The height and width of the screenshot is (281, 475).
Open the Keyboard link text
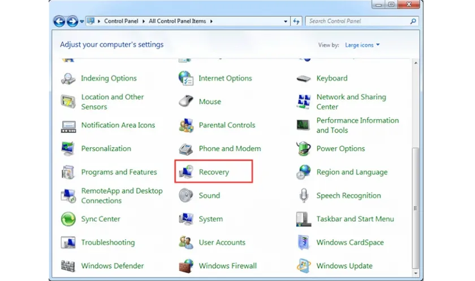(x=332, y=78)
